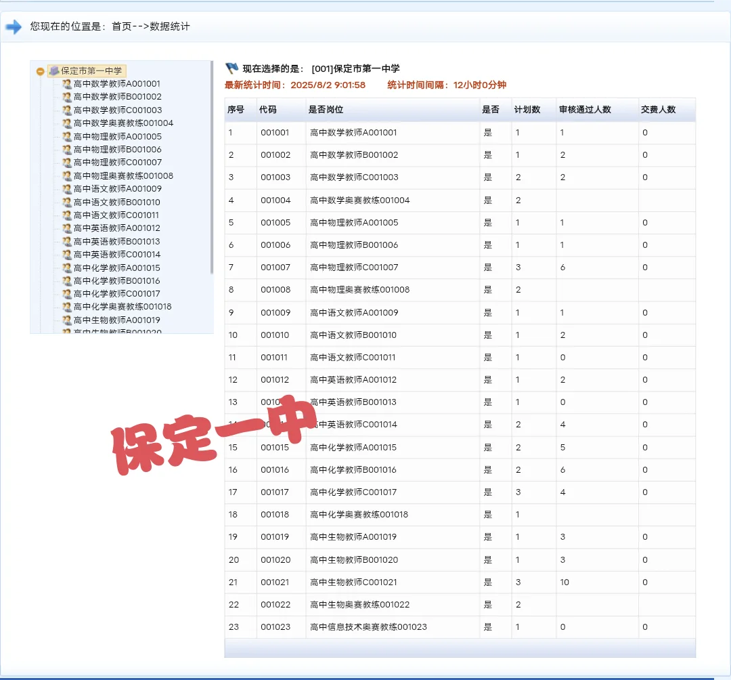The width and height of the screenshot is (731, 680).
Task: Click table cell 高中生物奥赛教练001022
Action: pyautogui.click(x=360, y=605)
